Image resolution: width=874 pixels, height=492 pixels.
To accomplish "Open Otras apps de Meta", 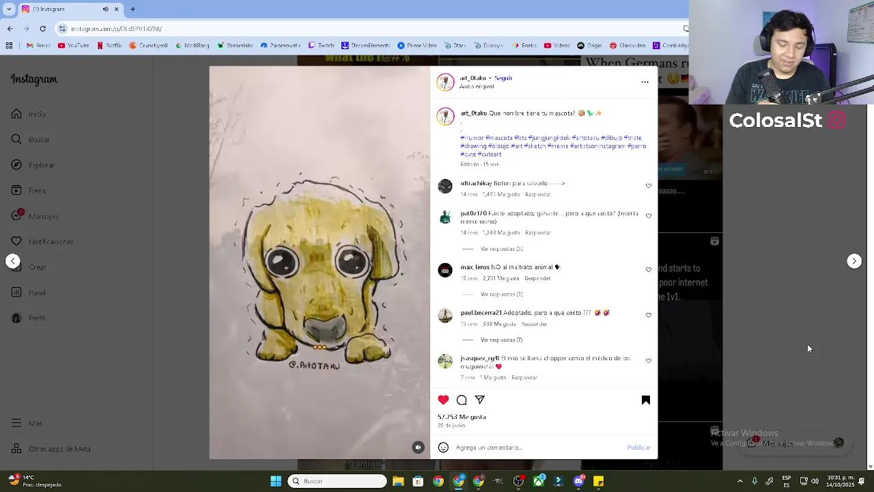I will [x=51, y=449].
